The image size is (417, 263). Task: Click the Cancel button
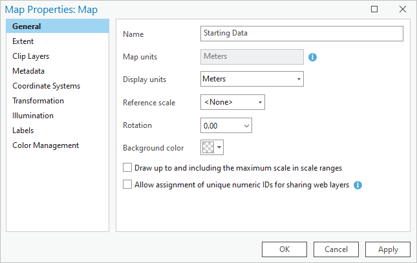point(336,249)
